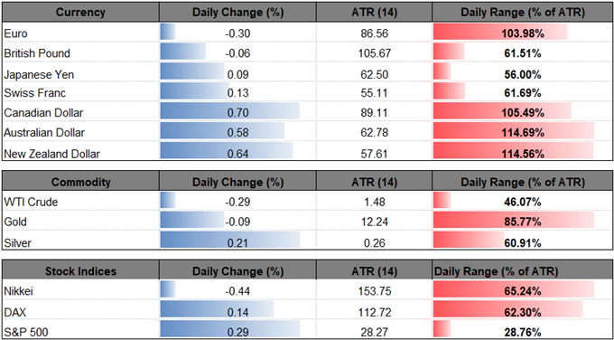Click the Currency column header

coord(80,13)
